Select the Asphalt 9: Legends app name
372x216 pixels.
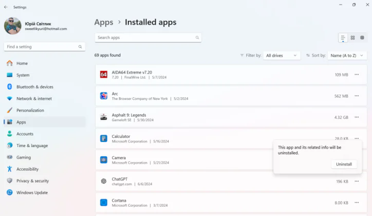(x=129, y=115)
